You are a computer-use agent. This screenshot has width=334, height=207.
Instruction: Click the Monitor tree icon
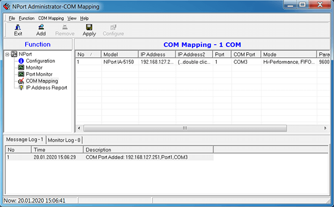[21, 67]
